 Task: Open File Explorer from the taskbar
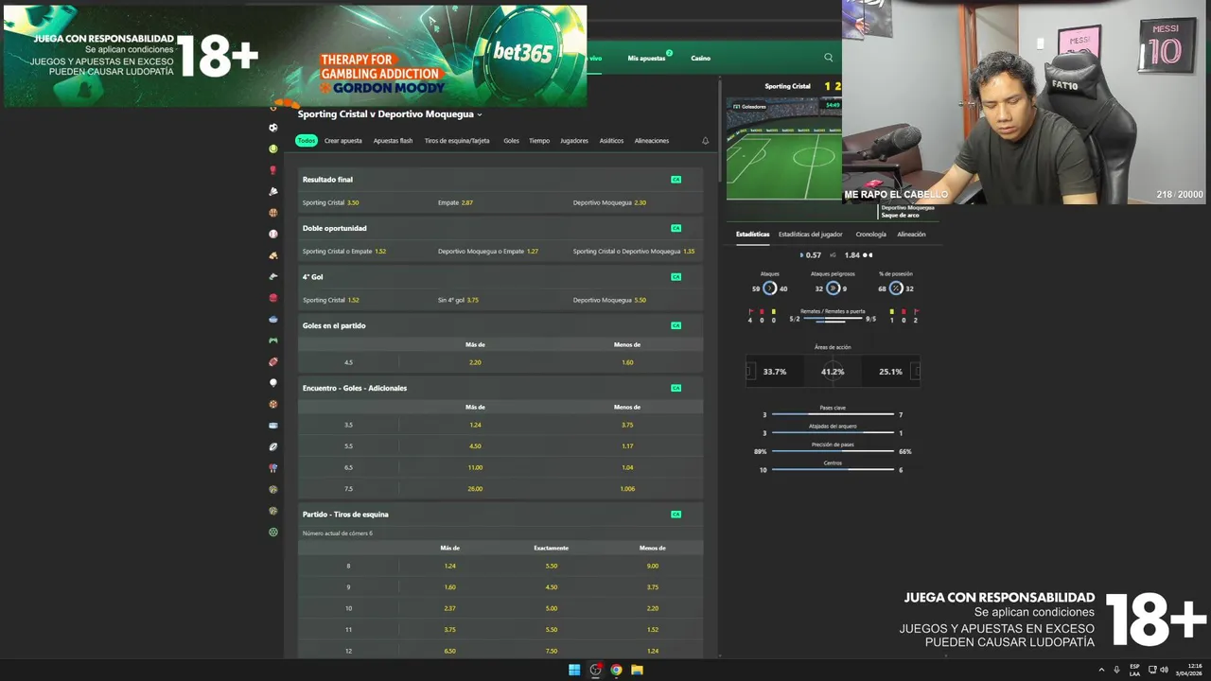tap(637, 670)
